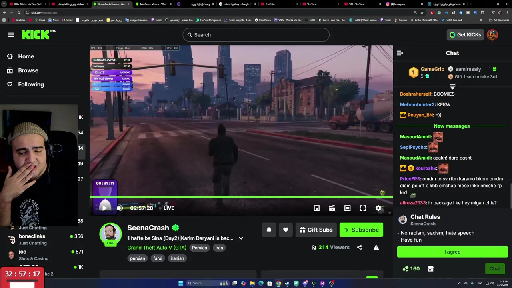Report the stream with warning icon
The width and height of the screenshot is (512, 288).
pyautogui.click(x=376, y=247)
